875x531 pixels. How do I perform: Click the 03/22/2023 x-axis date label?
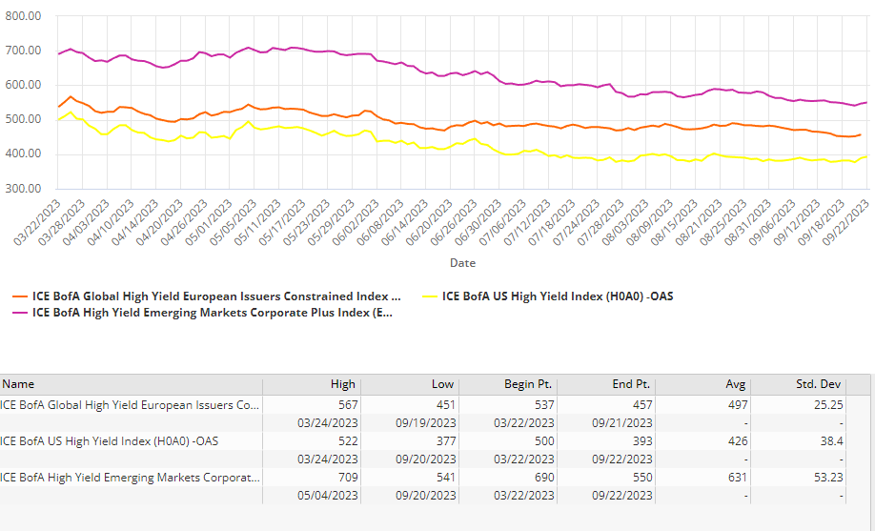[37, 222]
